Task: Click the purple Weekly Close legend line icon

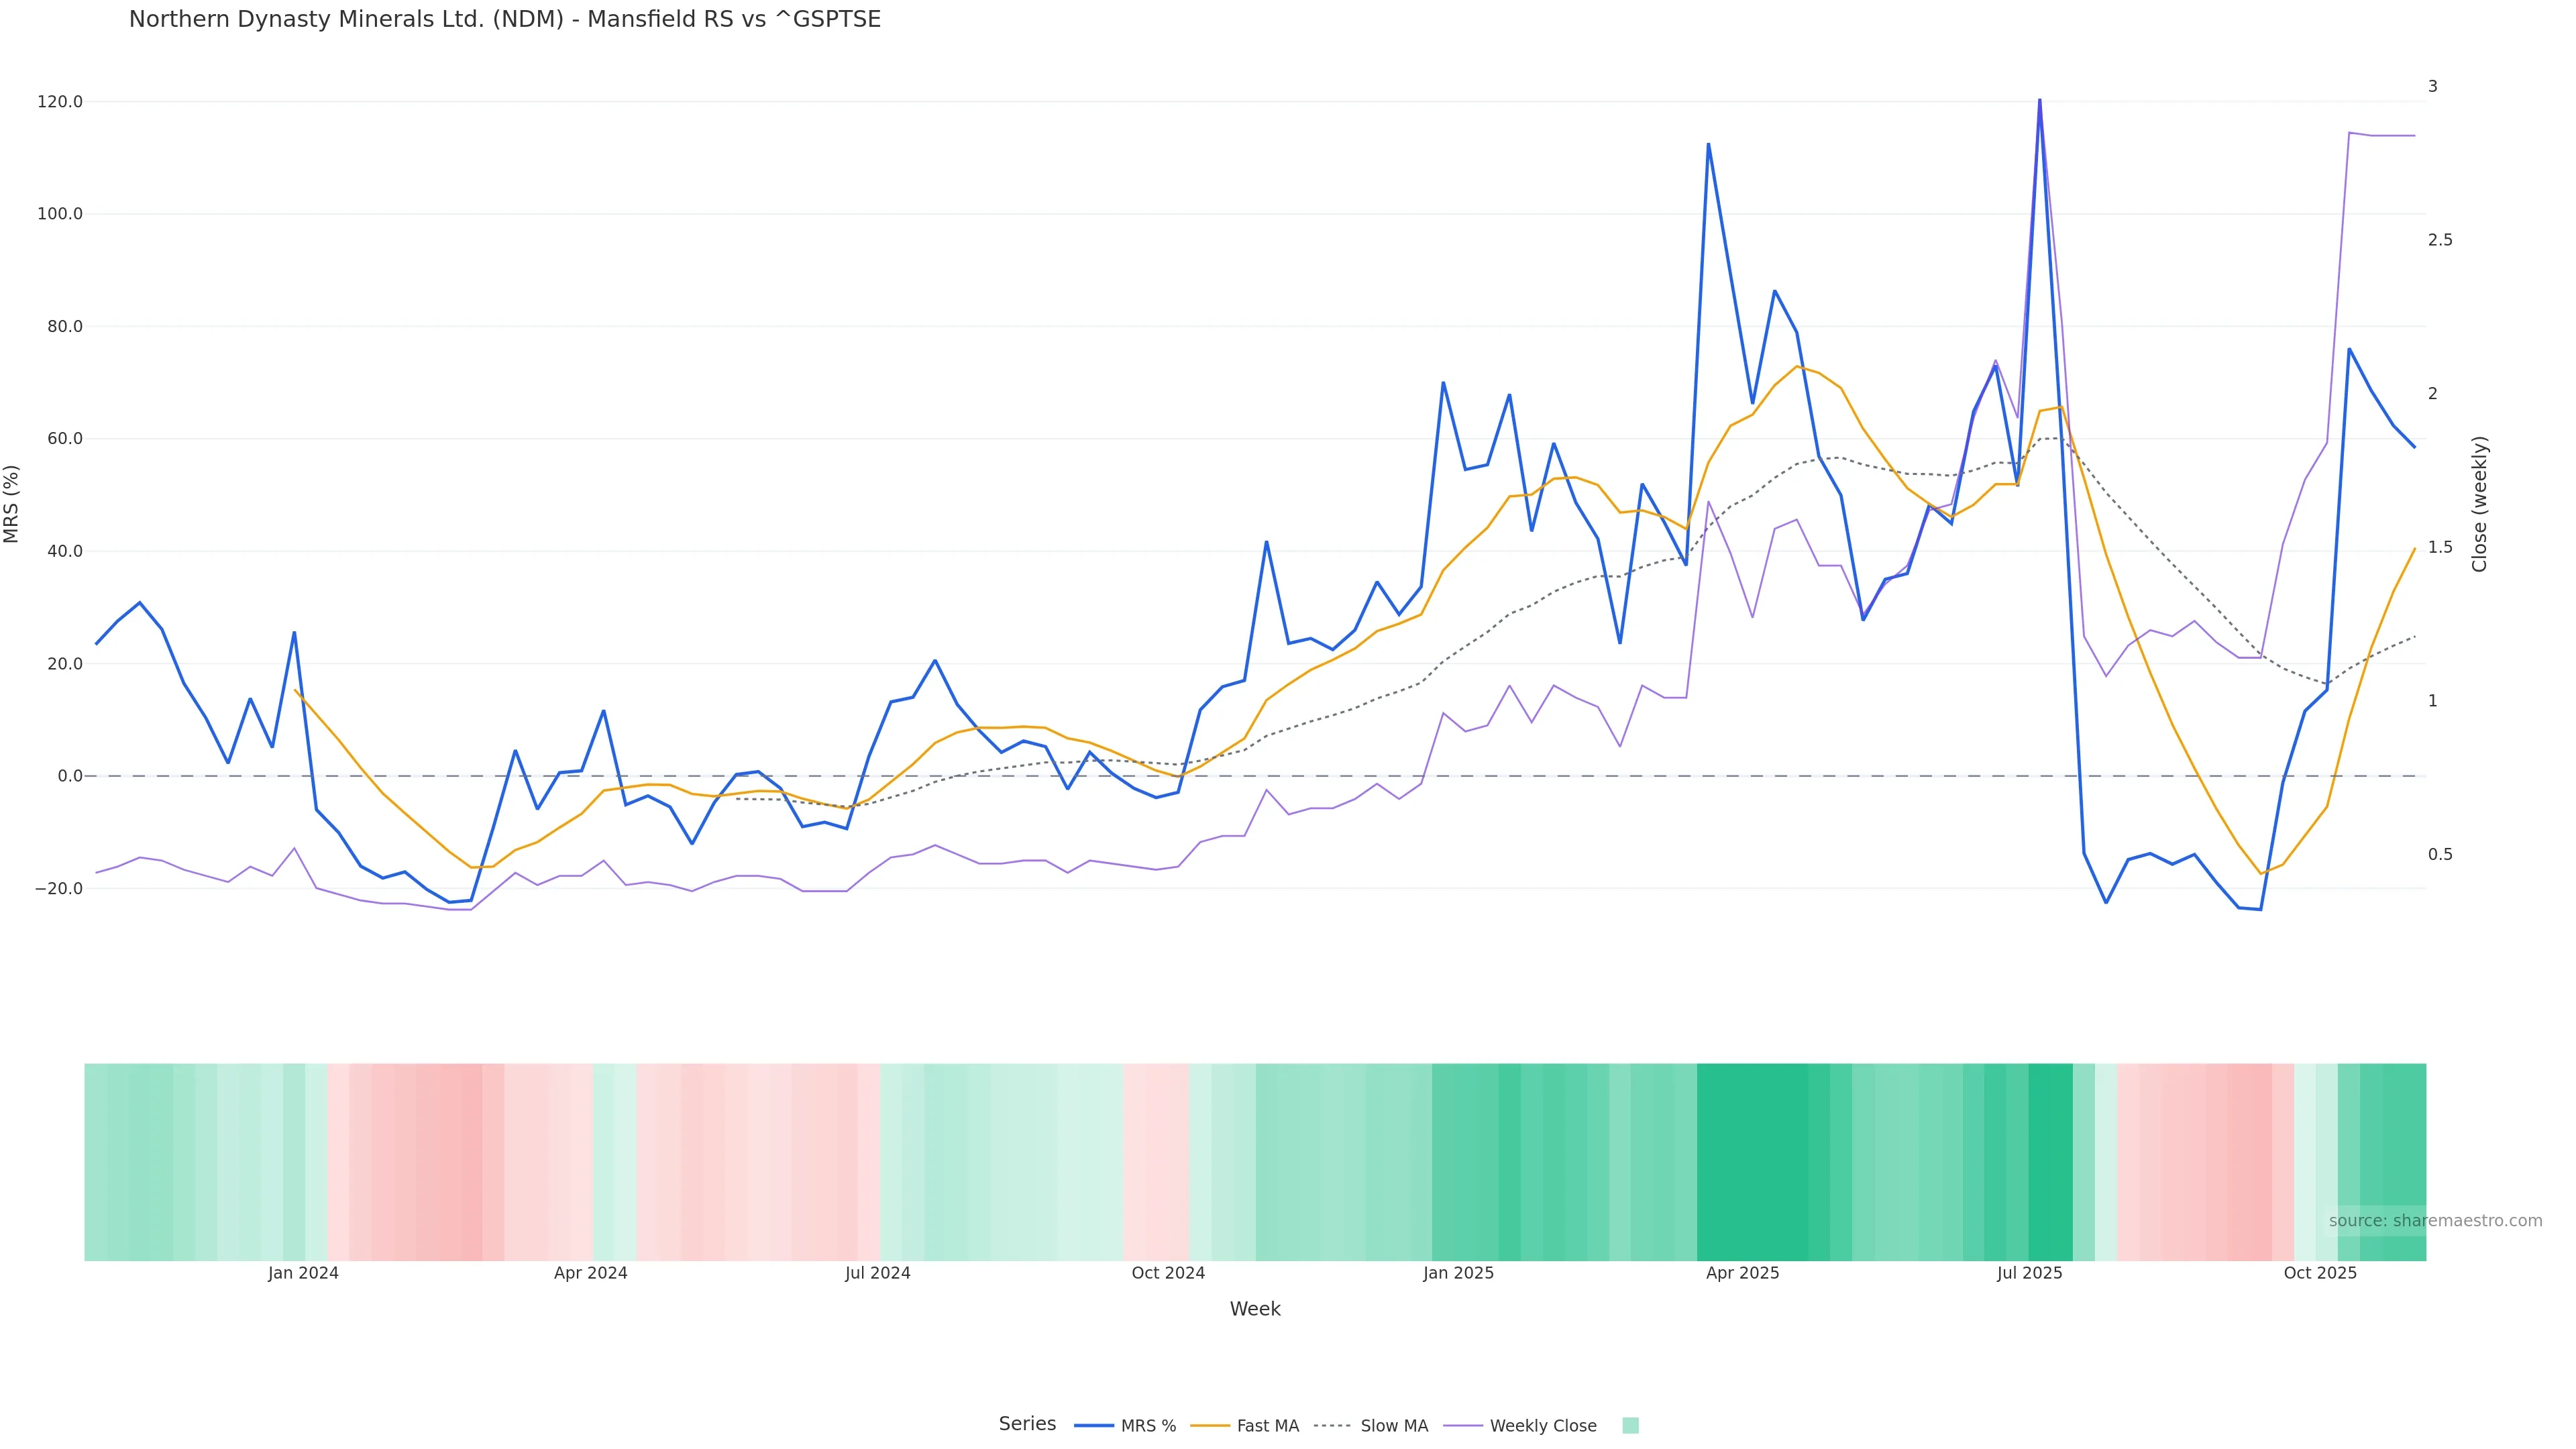Action: 1463,1426
